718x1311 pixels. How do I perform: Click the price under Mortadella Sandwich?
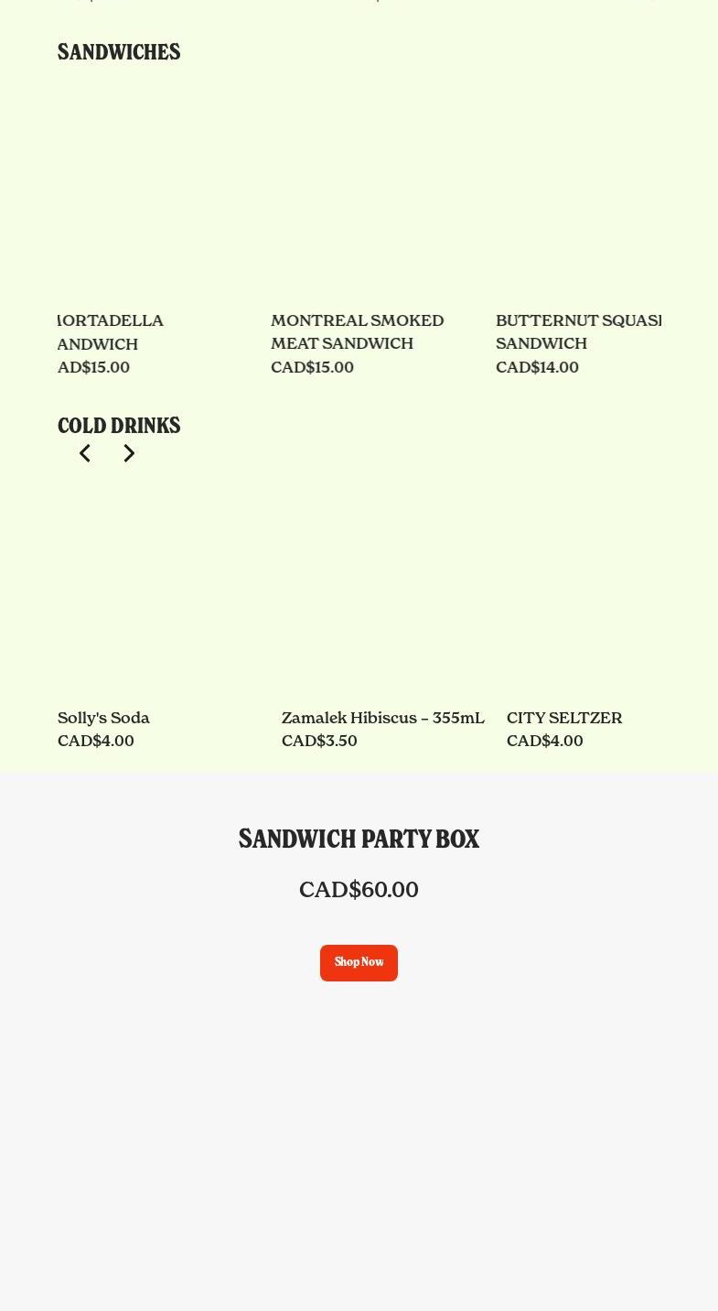click(x=93, y=367)
